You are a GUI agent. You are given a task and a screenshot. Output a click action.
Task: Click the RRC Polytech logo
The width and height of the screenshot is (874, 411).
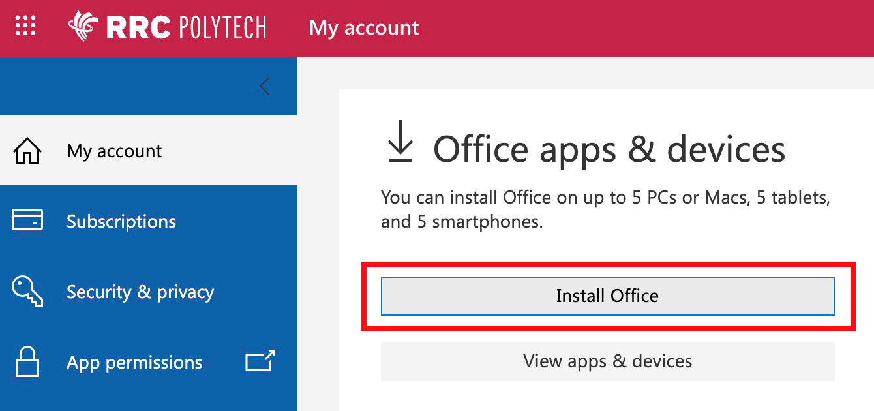coord(166,27)
